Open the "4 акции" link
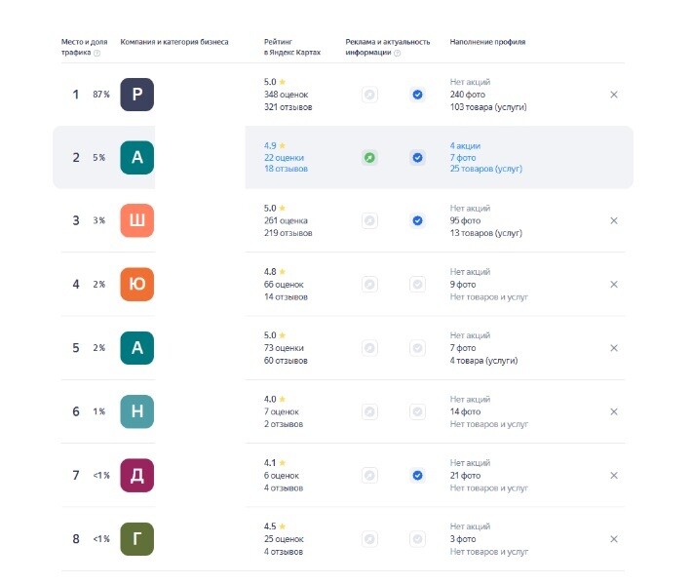This screenshot has height=584, width=691. coord(465,145)
